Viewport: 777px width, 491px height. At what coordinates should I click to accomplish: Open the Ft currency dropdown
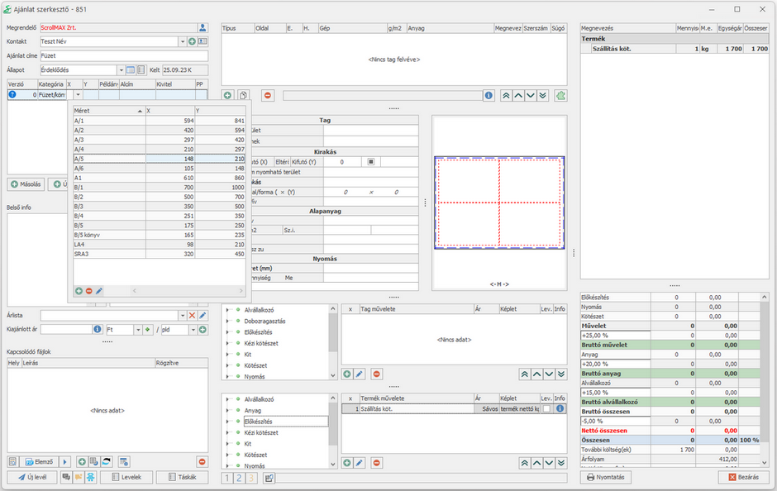tap(137, 329)
